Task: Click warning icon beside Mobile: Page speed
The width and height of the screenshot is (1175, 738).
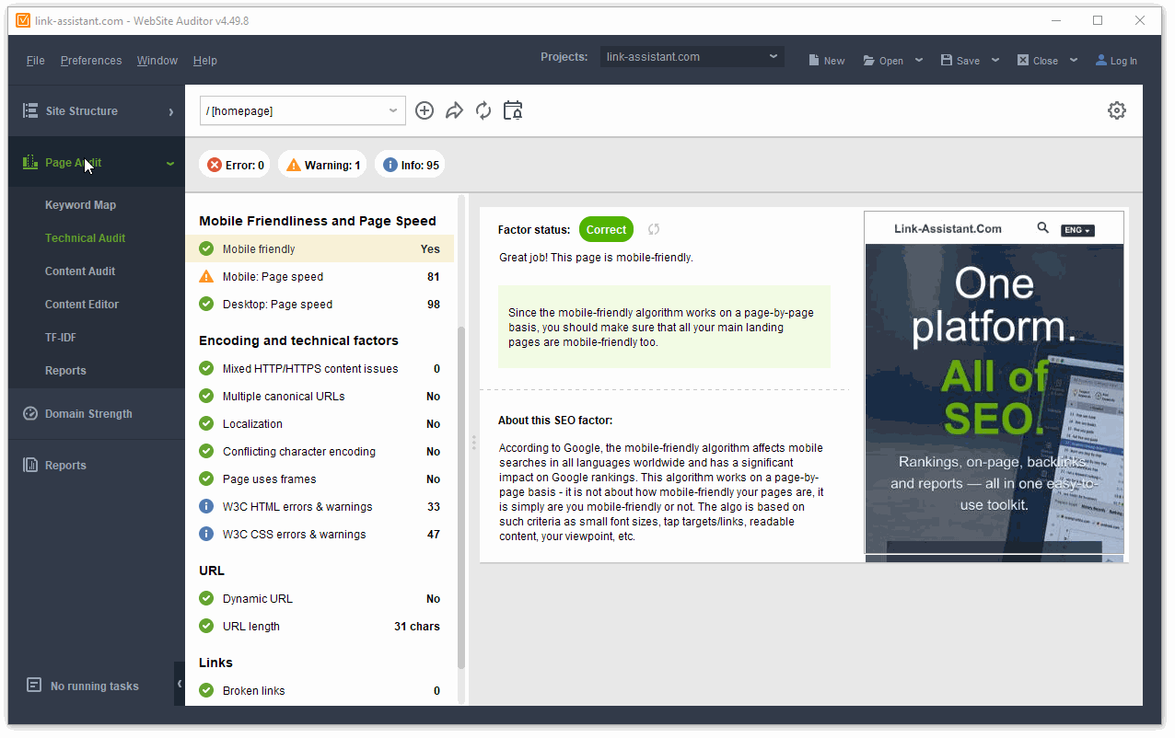Action: click(206, 276)
